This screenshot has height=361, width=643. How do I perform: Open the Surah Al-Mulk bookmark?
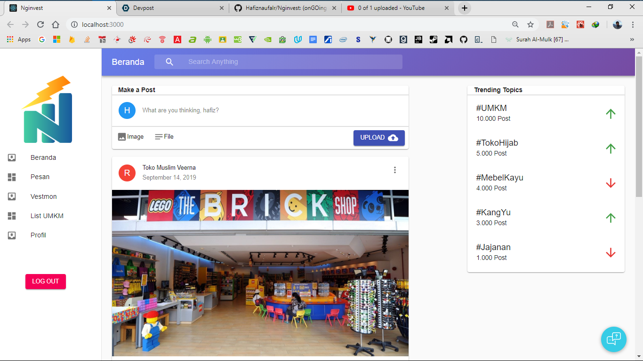tap(537, 39)
